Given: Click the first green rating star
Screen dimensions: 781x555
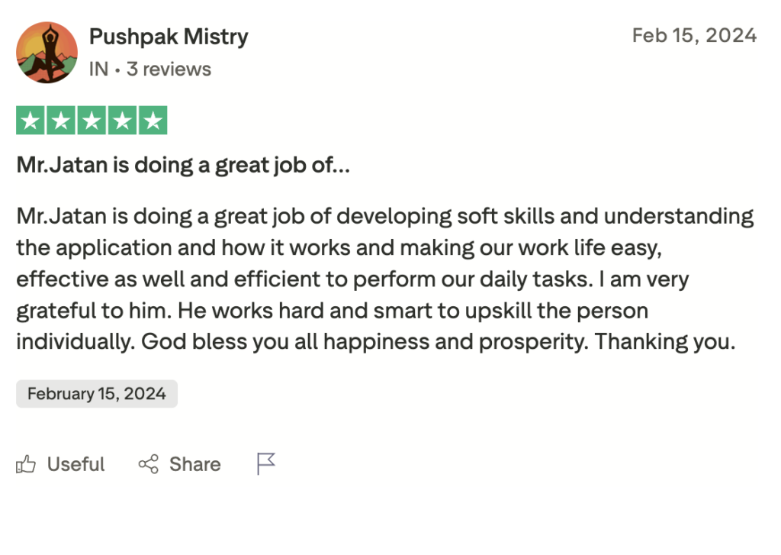Looking at the screenshot, I should pos(31,121).
